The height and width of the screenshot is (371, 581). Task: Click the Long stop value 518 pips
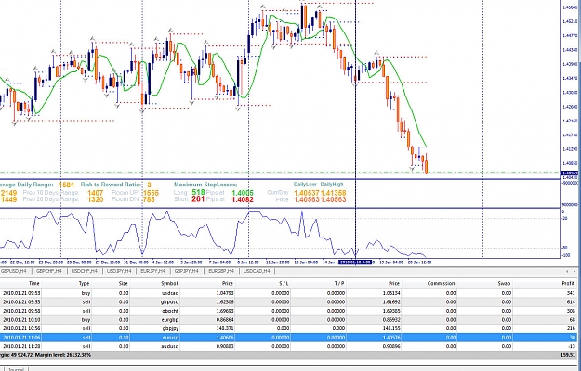(199, 192)
